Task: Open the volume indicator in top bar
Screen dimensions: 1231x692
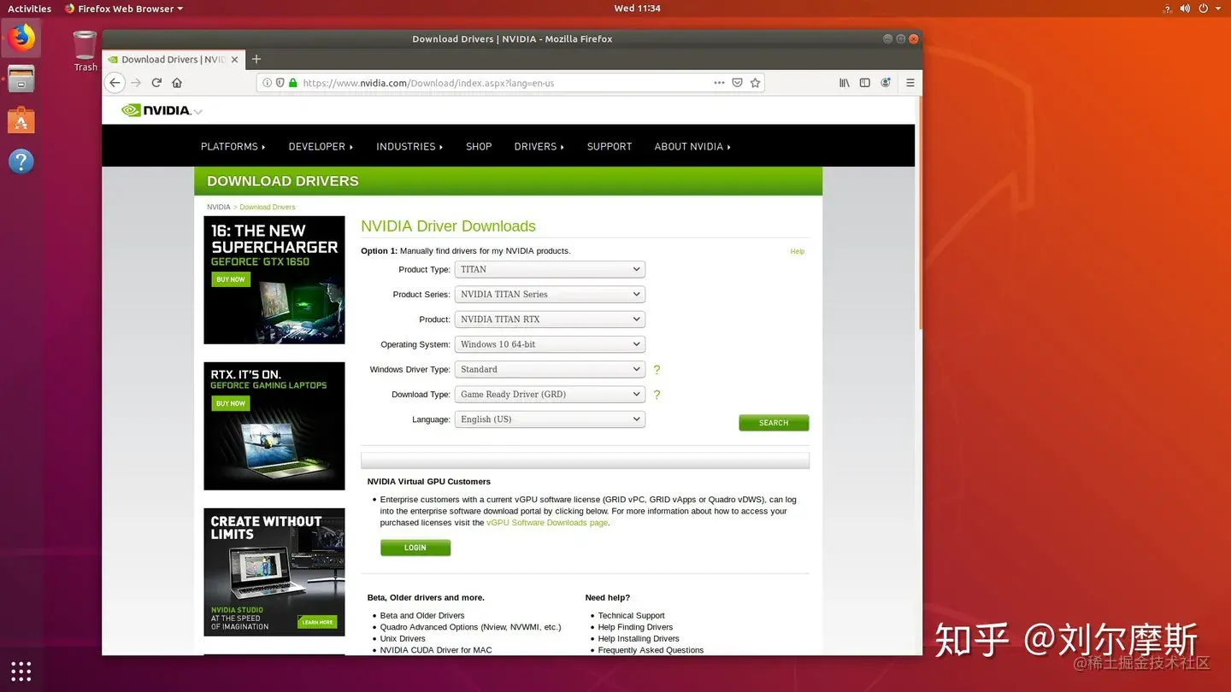Action: (x=1185, y=9)
